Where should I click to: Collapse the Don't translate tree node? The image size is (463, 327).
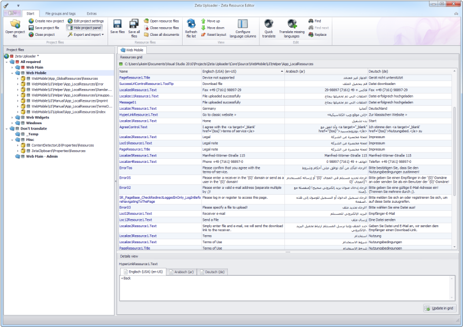click(x=6, y=128)
